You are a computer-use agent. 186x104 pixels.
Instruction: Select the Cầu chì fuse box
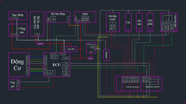click(91, 58)
